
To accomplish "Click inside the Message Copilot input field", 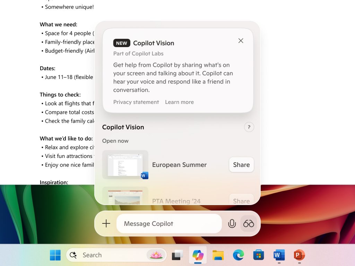I will [169, 223].
